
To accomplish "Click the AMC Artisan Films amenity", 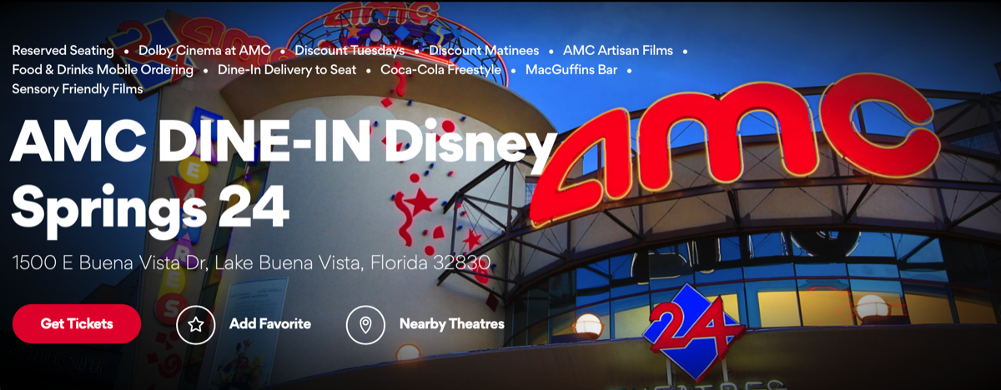I will 618,50.
